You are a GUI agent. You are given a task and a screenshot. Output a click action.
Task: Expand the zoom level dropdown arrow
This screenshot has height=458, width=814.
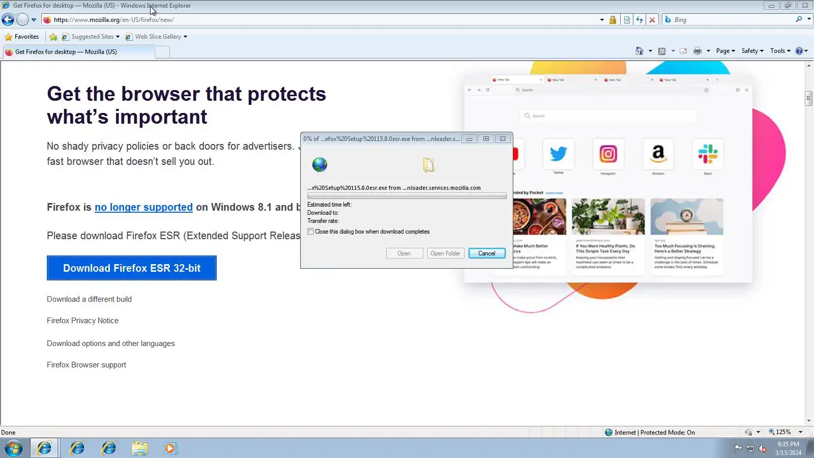click(801, 432)
